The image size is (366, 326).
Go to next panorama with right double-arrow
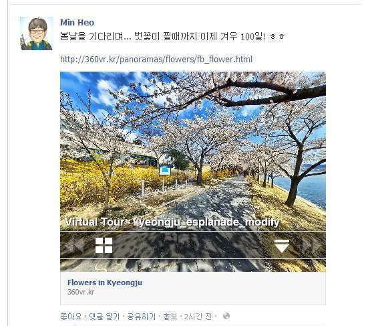click(x=312, y=245)
